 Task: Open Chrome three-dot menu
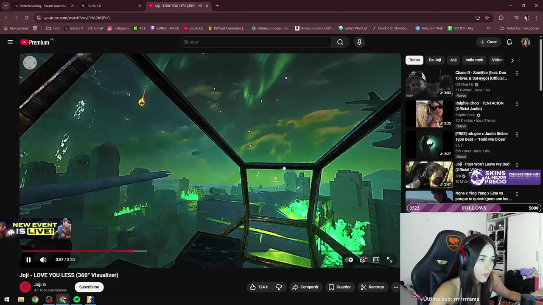point(537,18)
